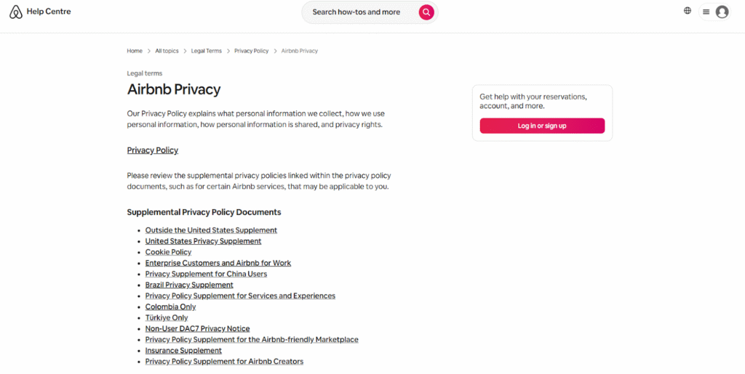Image resolution: width=745 pixels, height=374 pixels.
Task: Focus the Search how-tos input field
Action: tap(356, 12)
